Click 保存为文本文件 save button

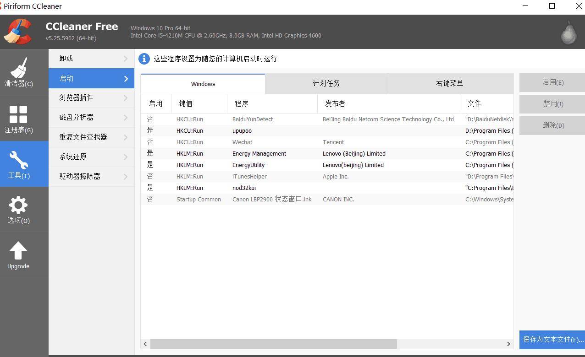552,340
